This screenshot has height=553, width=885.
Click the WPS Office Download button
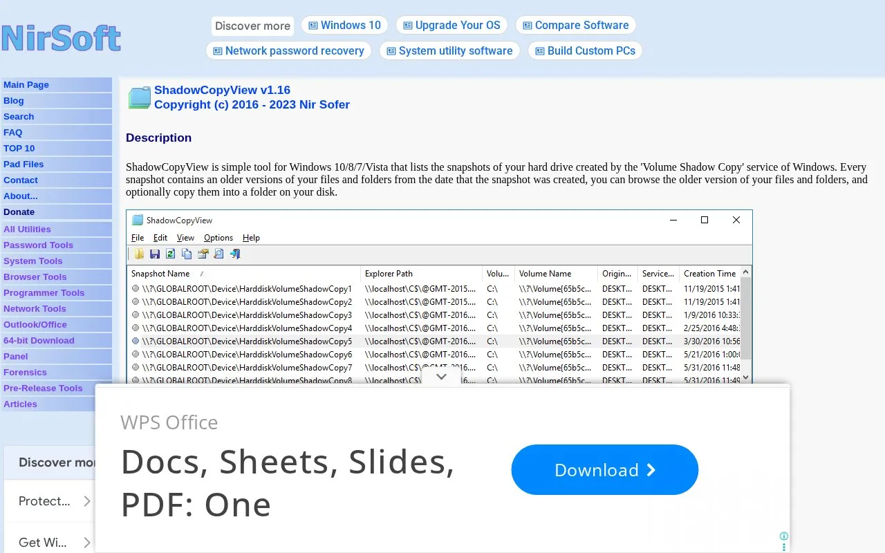click(x=605, y=470)
